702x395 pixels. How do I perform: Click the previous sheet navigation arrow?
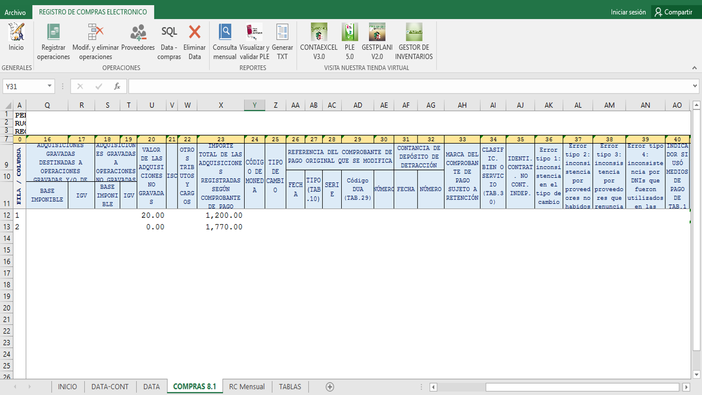click(x=15, y=387)
